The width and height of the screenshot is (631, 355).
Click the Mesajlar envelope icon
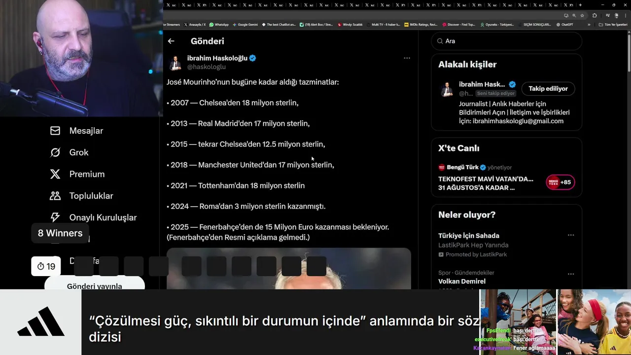point(55,131)
